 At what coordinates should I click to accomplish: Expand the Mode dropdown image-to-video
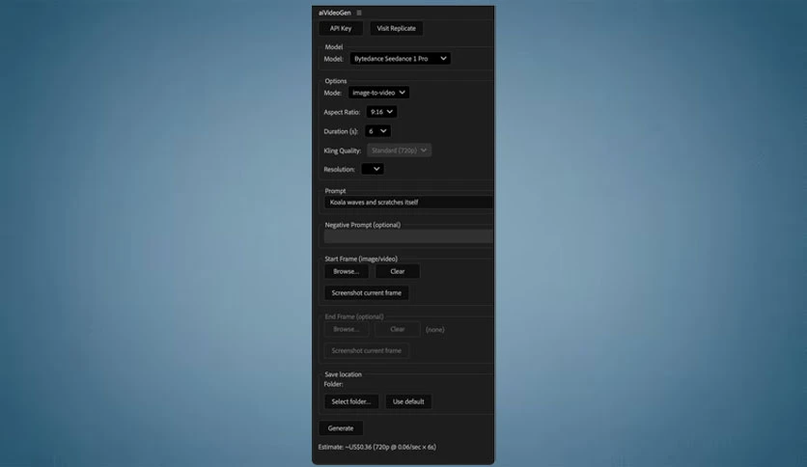coord(378,93)
